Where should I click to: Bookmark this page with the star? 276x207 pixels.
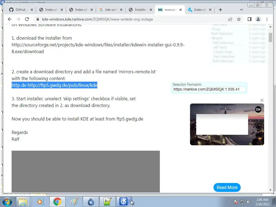pos(239,19)
